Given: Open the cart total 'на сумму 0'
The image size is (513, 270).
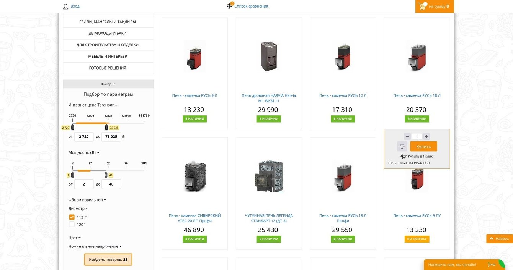Looking at the screenshot, I should [439, 6].
